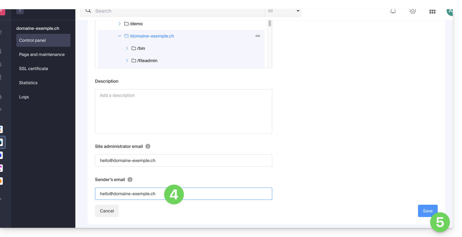Click the link icon beside /domaine-exemple.ch
Screen dimensions: 462x237
coord(258,36)
